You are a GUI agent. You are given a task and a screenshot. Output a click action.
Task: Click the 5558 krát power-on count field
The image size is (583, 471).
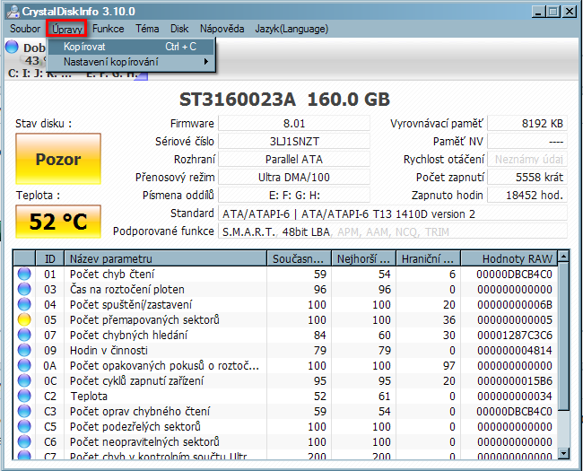[527, 177]
